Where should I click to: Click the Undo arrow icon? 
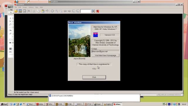pyautogui.click(x=47, y=11)
